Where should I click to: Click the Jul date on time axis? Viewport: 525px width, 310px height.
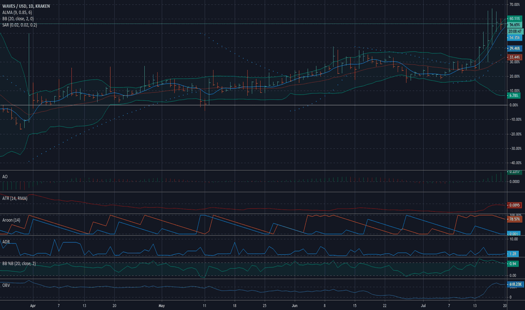tap(423, 305)
